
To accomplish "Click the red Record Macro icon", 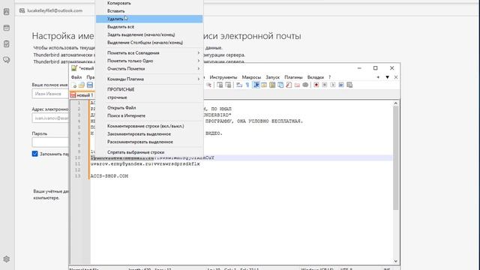I will pos(316,85).
